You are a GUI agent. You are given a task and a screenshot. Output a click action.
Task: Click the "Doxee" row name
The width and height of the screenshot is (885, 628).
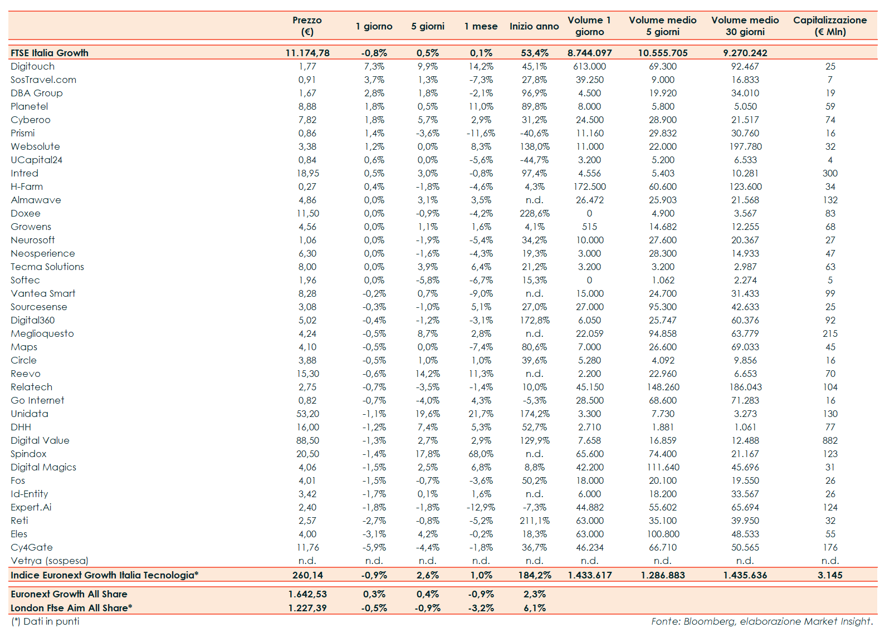[26, 213]
